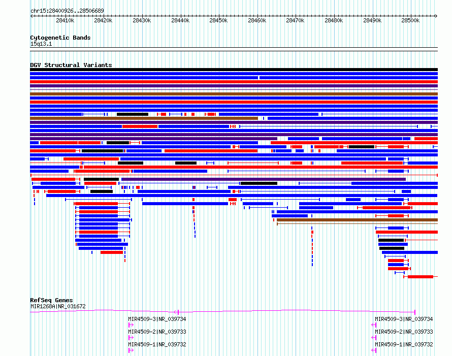The height and width of the screenshot is (356, 452).
Task: Click arrow glyph under left MIR4509-2 label
Action: 131,338
